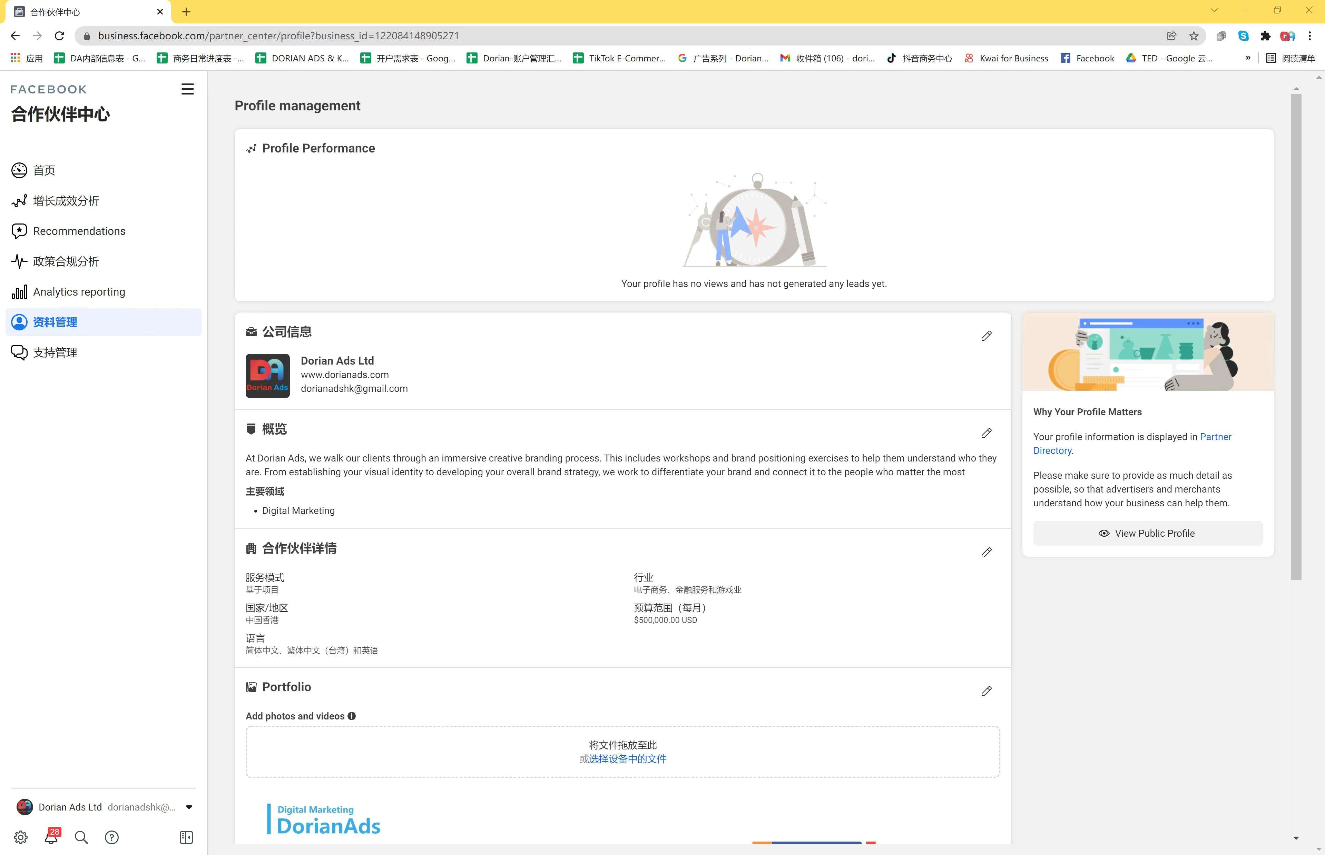The width and height of the screenshot is (1325, 855).
Task: Click the edit pencil for 概览 overview
Action: (x=986, y=433)
